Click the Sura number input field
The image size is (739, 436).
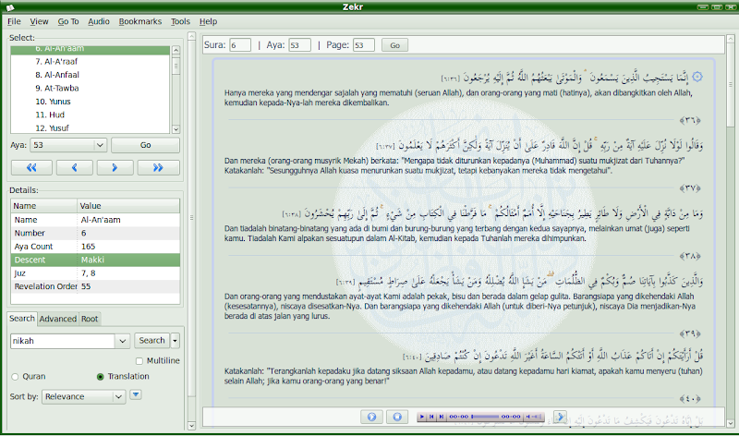tap(240, 45)
